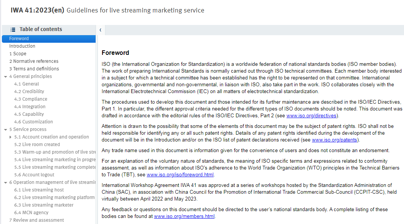Image resolution: width=404 pixels, height=224 pixels.
Task: Go to 7 Review and assessment
Action: (37, 220)
